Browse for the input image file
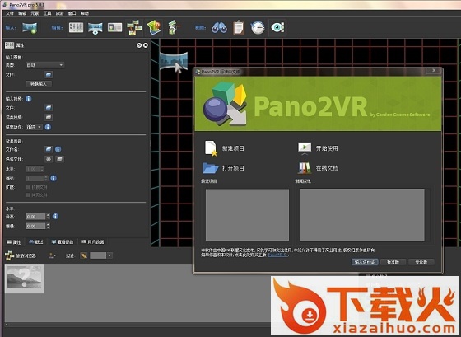 tap(49, 75)
